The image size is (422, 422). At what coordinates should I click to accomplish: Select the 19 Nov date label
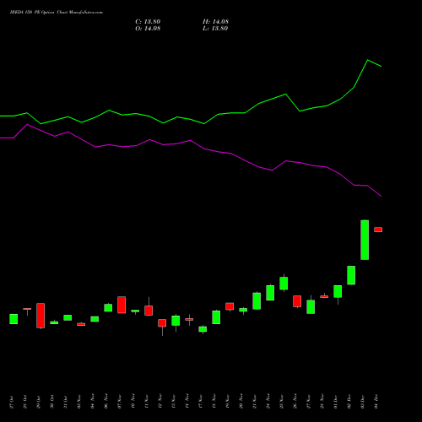pyautogui.click(x=227, y=402)
